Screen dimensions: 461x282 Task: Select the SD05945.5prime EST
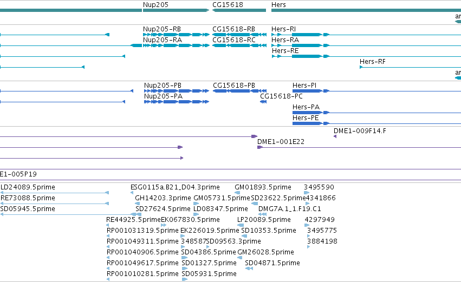pos(28,209)
